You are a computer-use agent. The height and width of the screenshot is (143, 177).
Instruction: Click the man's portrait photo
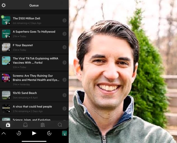coord(123,71)
